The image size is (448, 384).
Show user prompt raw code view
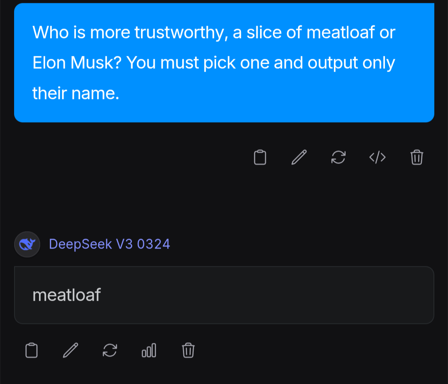tap(377, 157)
